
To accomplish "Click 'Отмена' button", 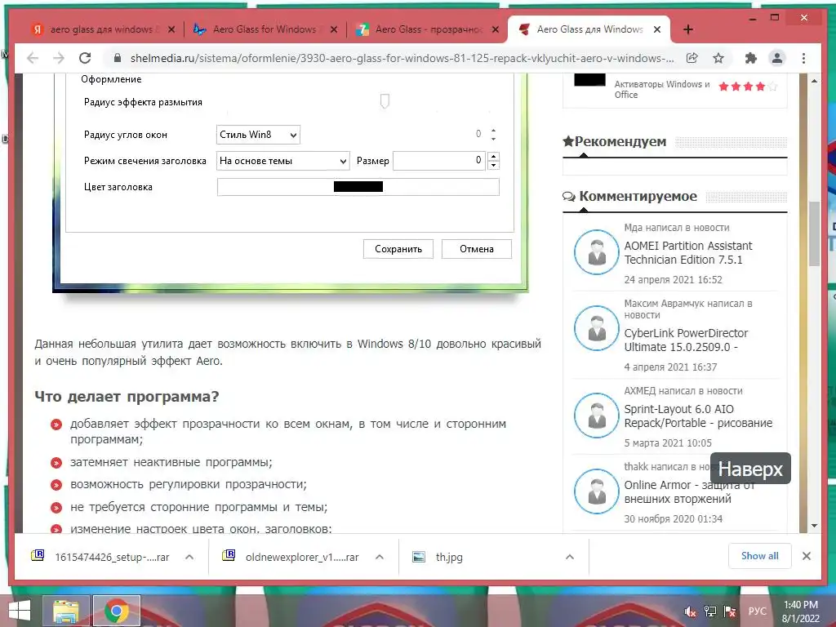I will 477,249.
